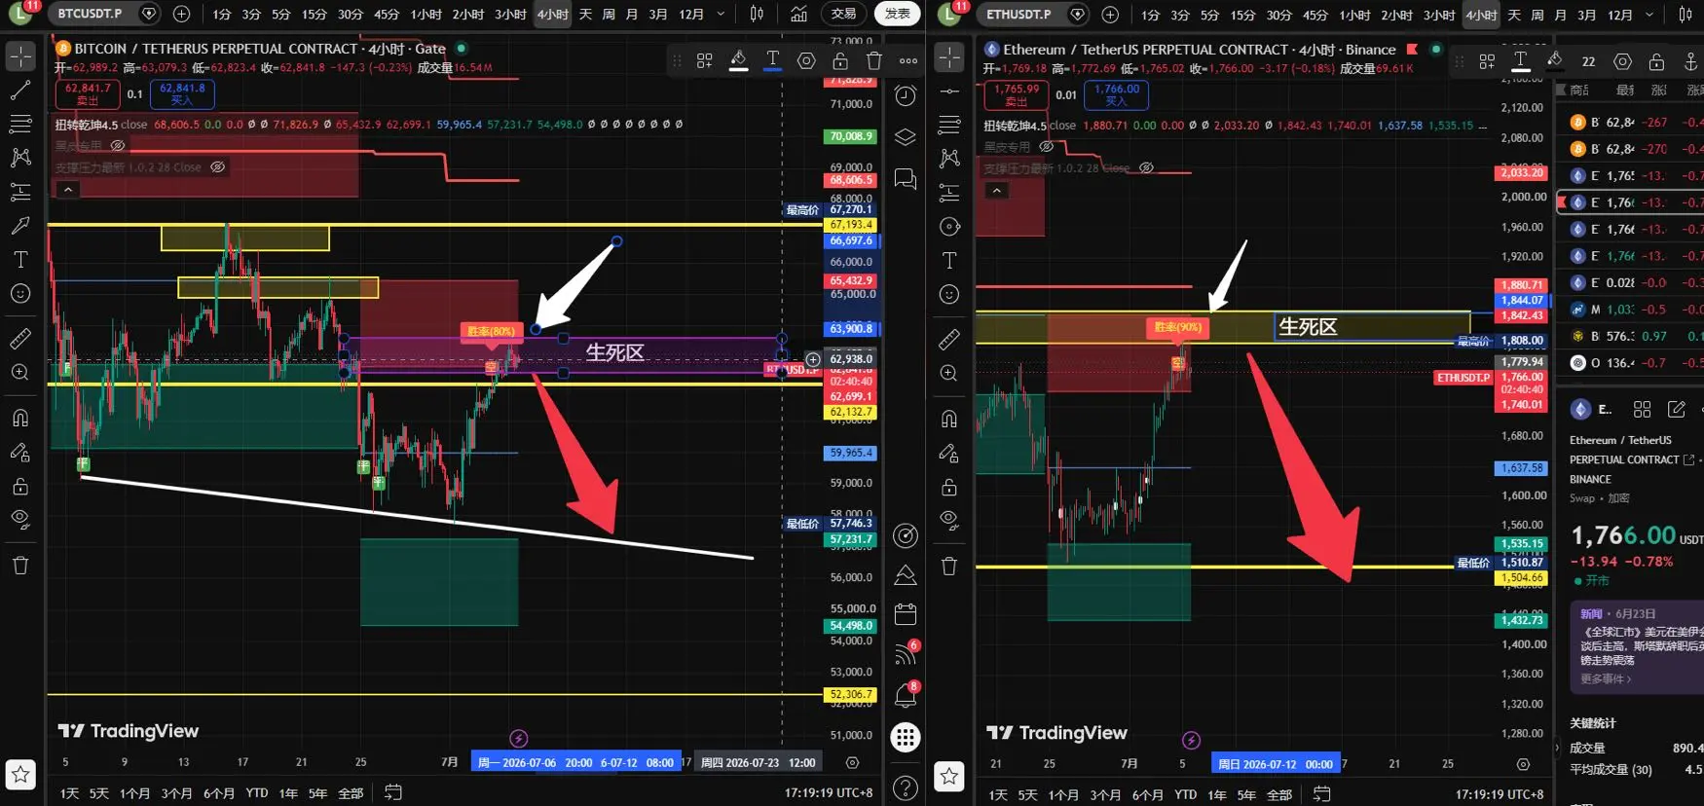Open notifications bell with badge 8
1704x806 pixels.
click(x=906, y=695)
